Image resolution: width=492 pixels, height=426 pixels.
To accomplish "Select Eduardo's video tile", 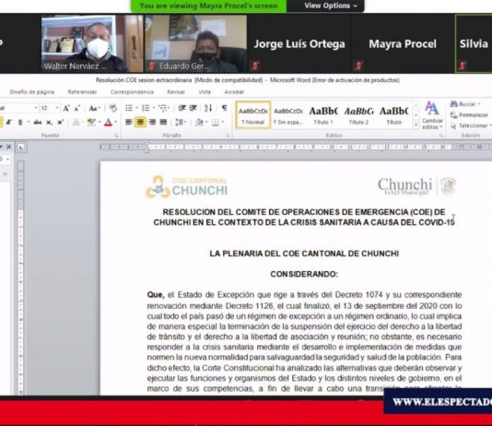I will coord(195,43).
